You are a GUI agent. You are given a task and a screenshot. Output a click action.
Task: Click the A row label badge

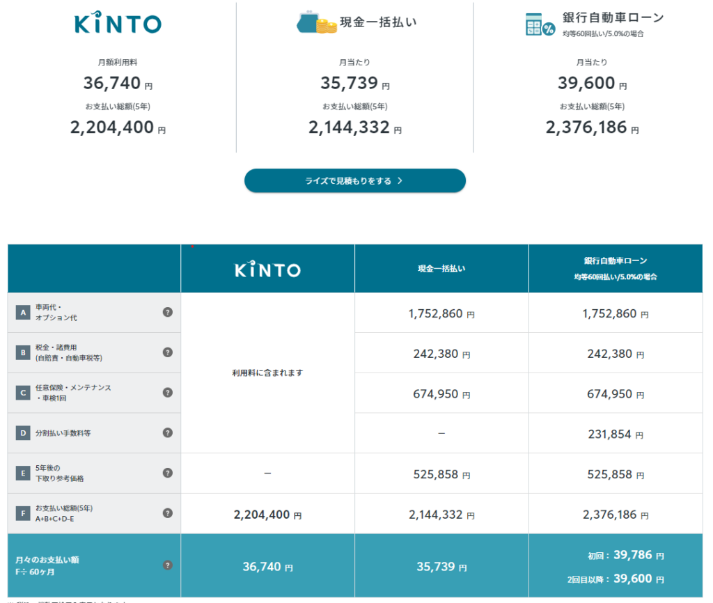point(23,313)
